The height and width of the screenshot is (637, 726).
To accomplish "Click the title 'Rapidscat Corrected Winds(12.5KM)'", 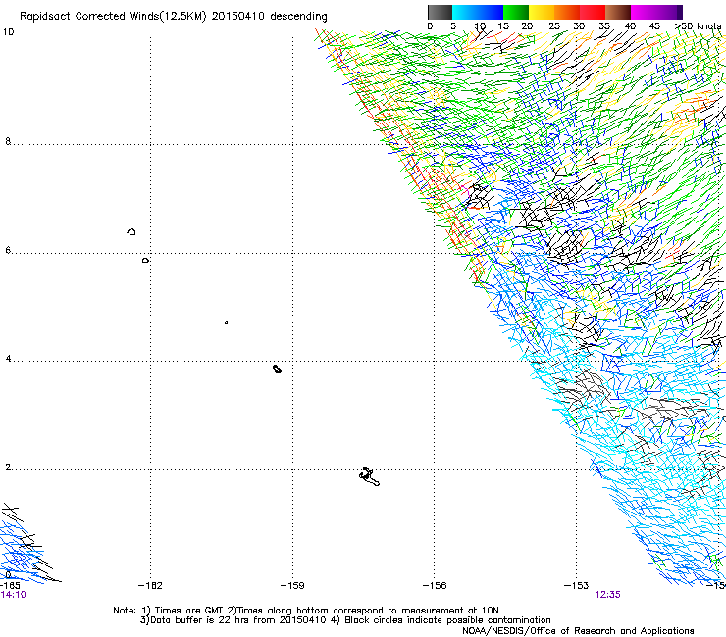I will point(113,17).
